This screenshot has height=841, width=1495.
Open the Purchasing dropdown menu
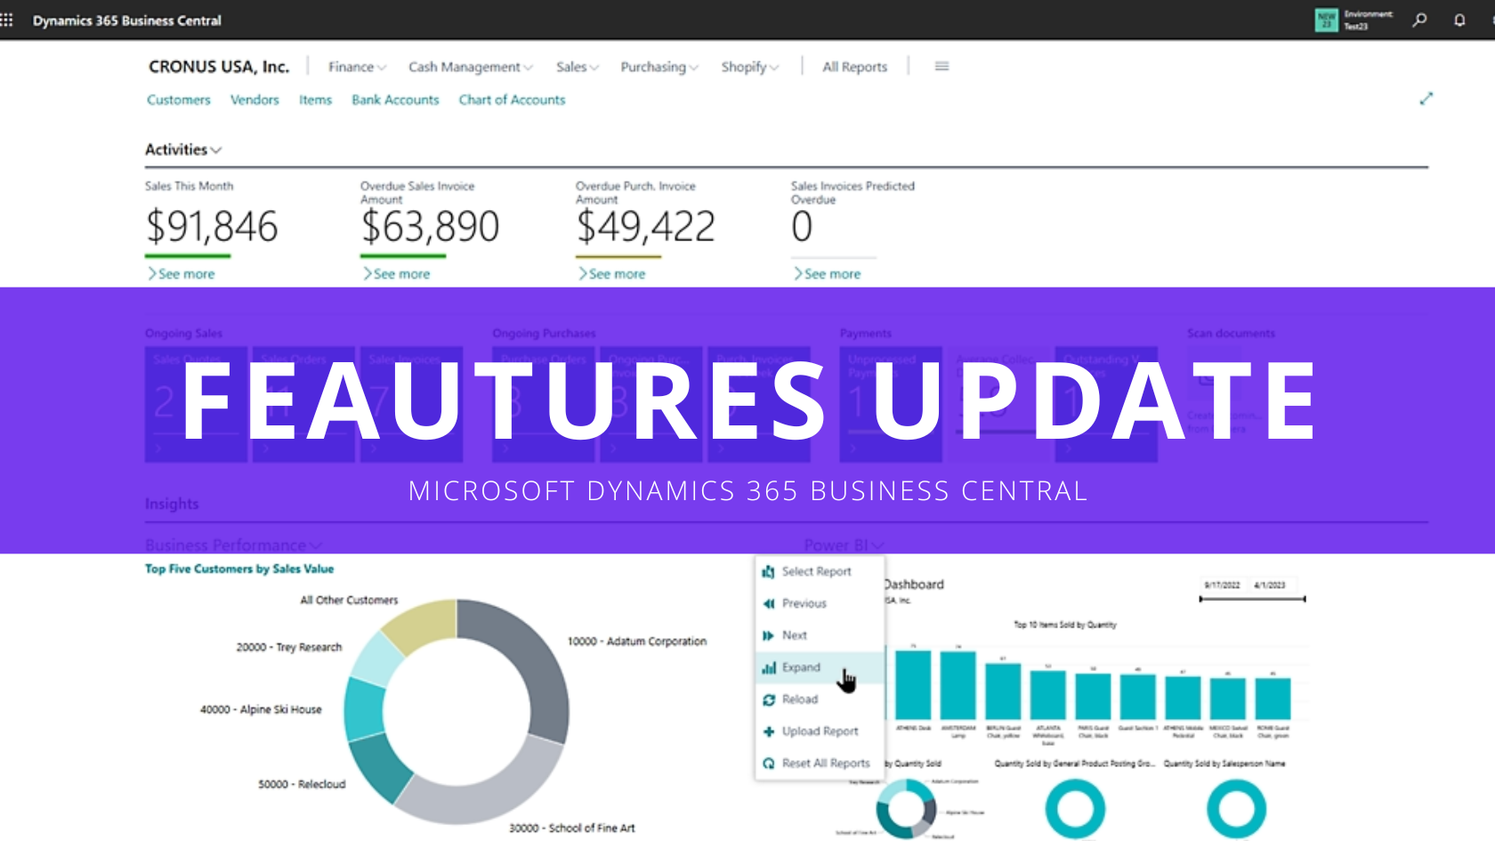coord(659,67)
